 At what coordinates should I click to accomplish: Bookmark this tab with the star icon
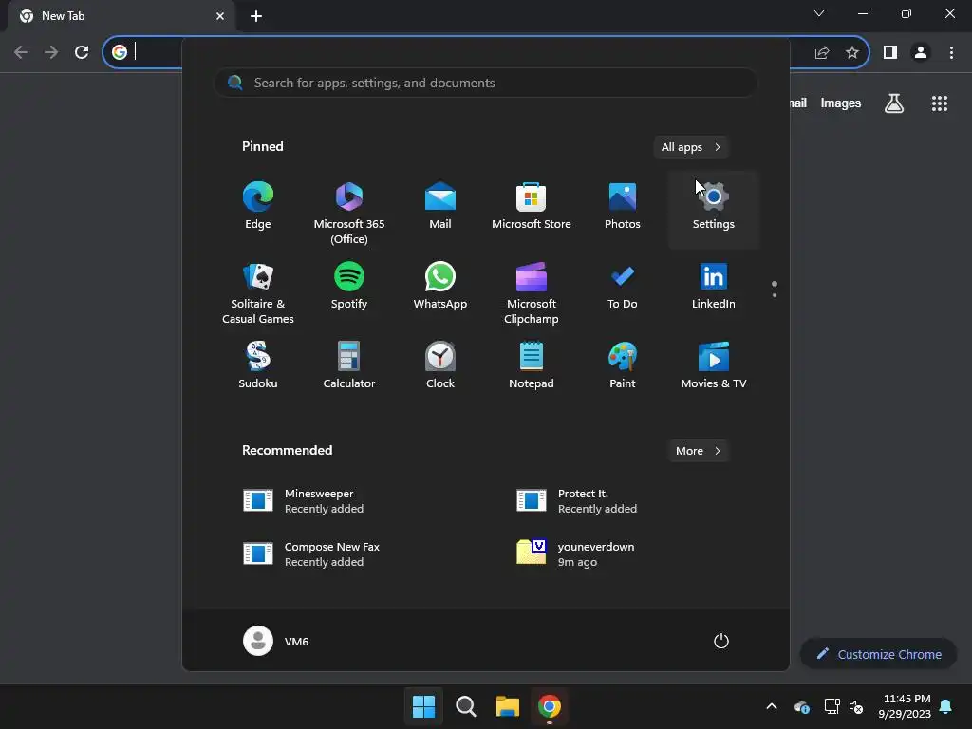(852, 52)
